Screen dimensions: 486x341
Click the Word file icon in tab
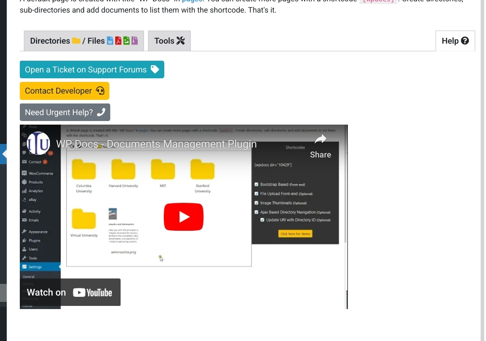110,40
